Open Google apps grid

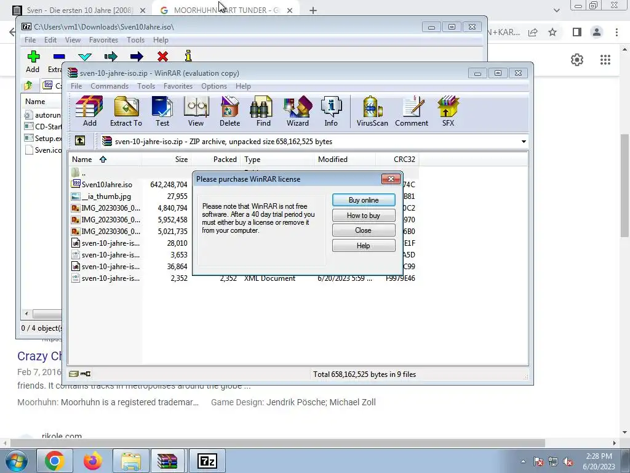(x=605, y=60)
